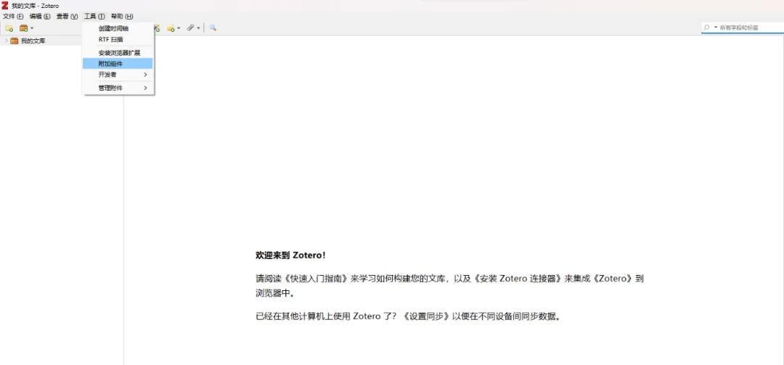Click the 欢迎来到 Zotero! heading
Viewport: 784px width, 365px height.
pos(290,255)
